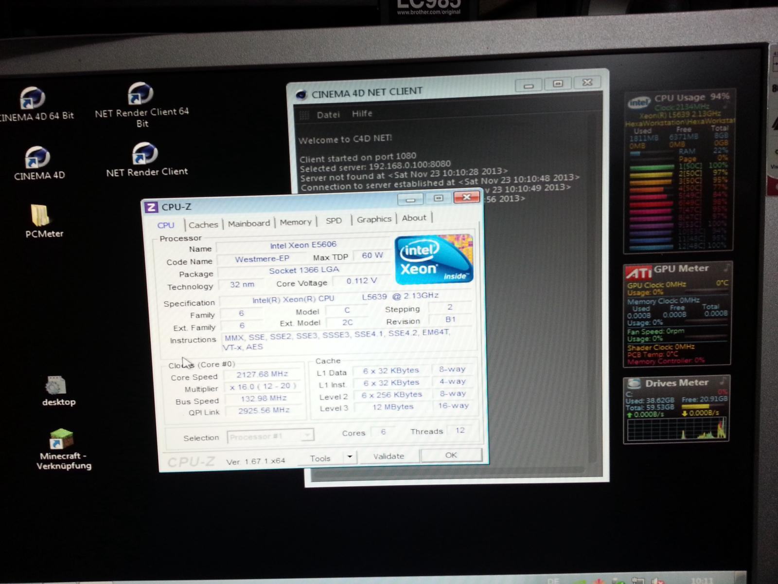778x584 pixels.
Task: Click the 2127.68 MHz core speed value
Action: (x=263, y=374)
